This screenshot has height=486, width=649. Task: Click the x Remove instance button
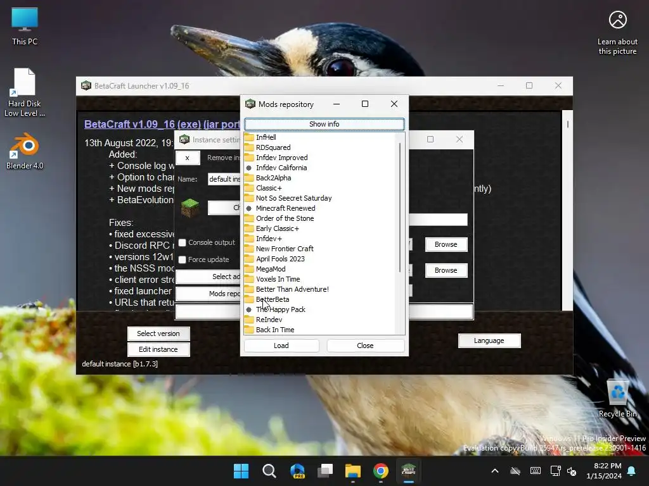pyautogui.click(x=188, y=158)
